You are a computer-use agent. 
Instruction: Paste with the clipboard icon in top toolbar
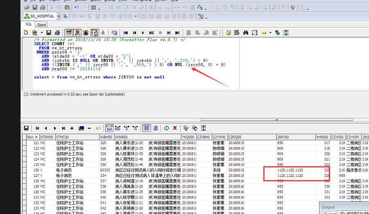click(67, 7)
